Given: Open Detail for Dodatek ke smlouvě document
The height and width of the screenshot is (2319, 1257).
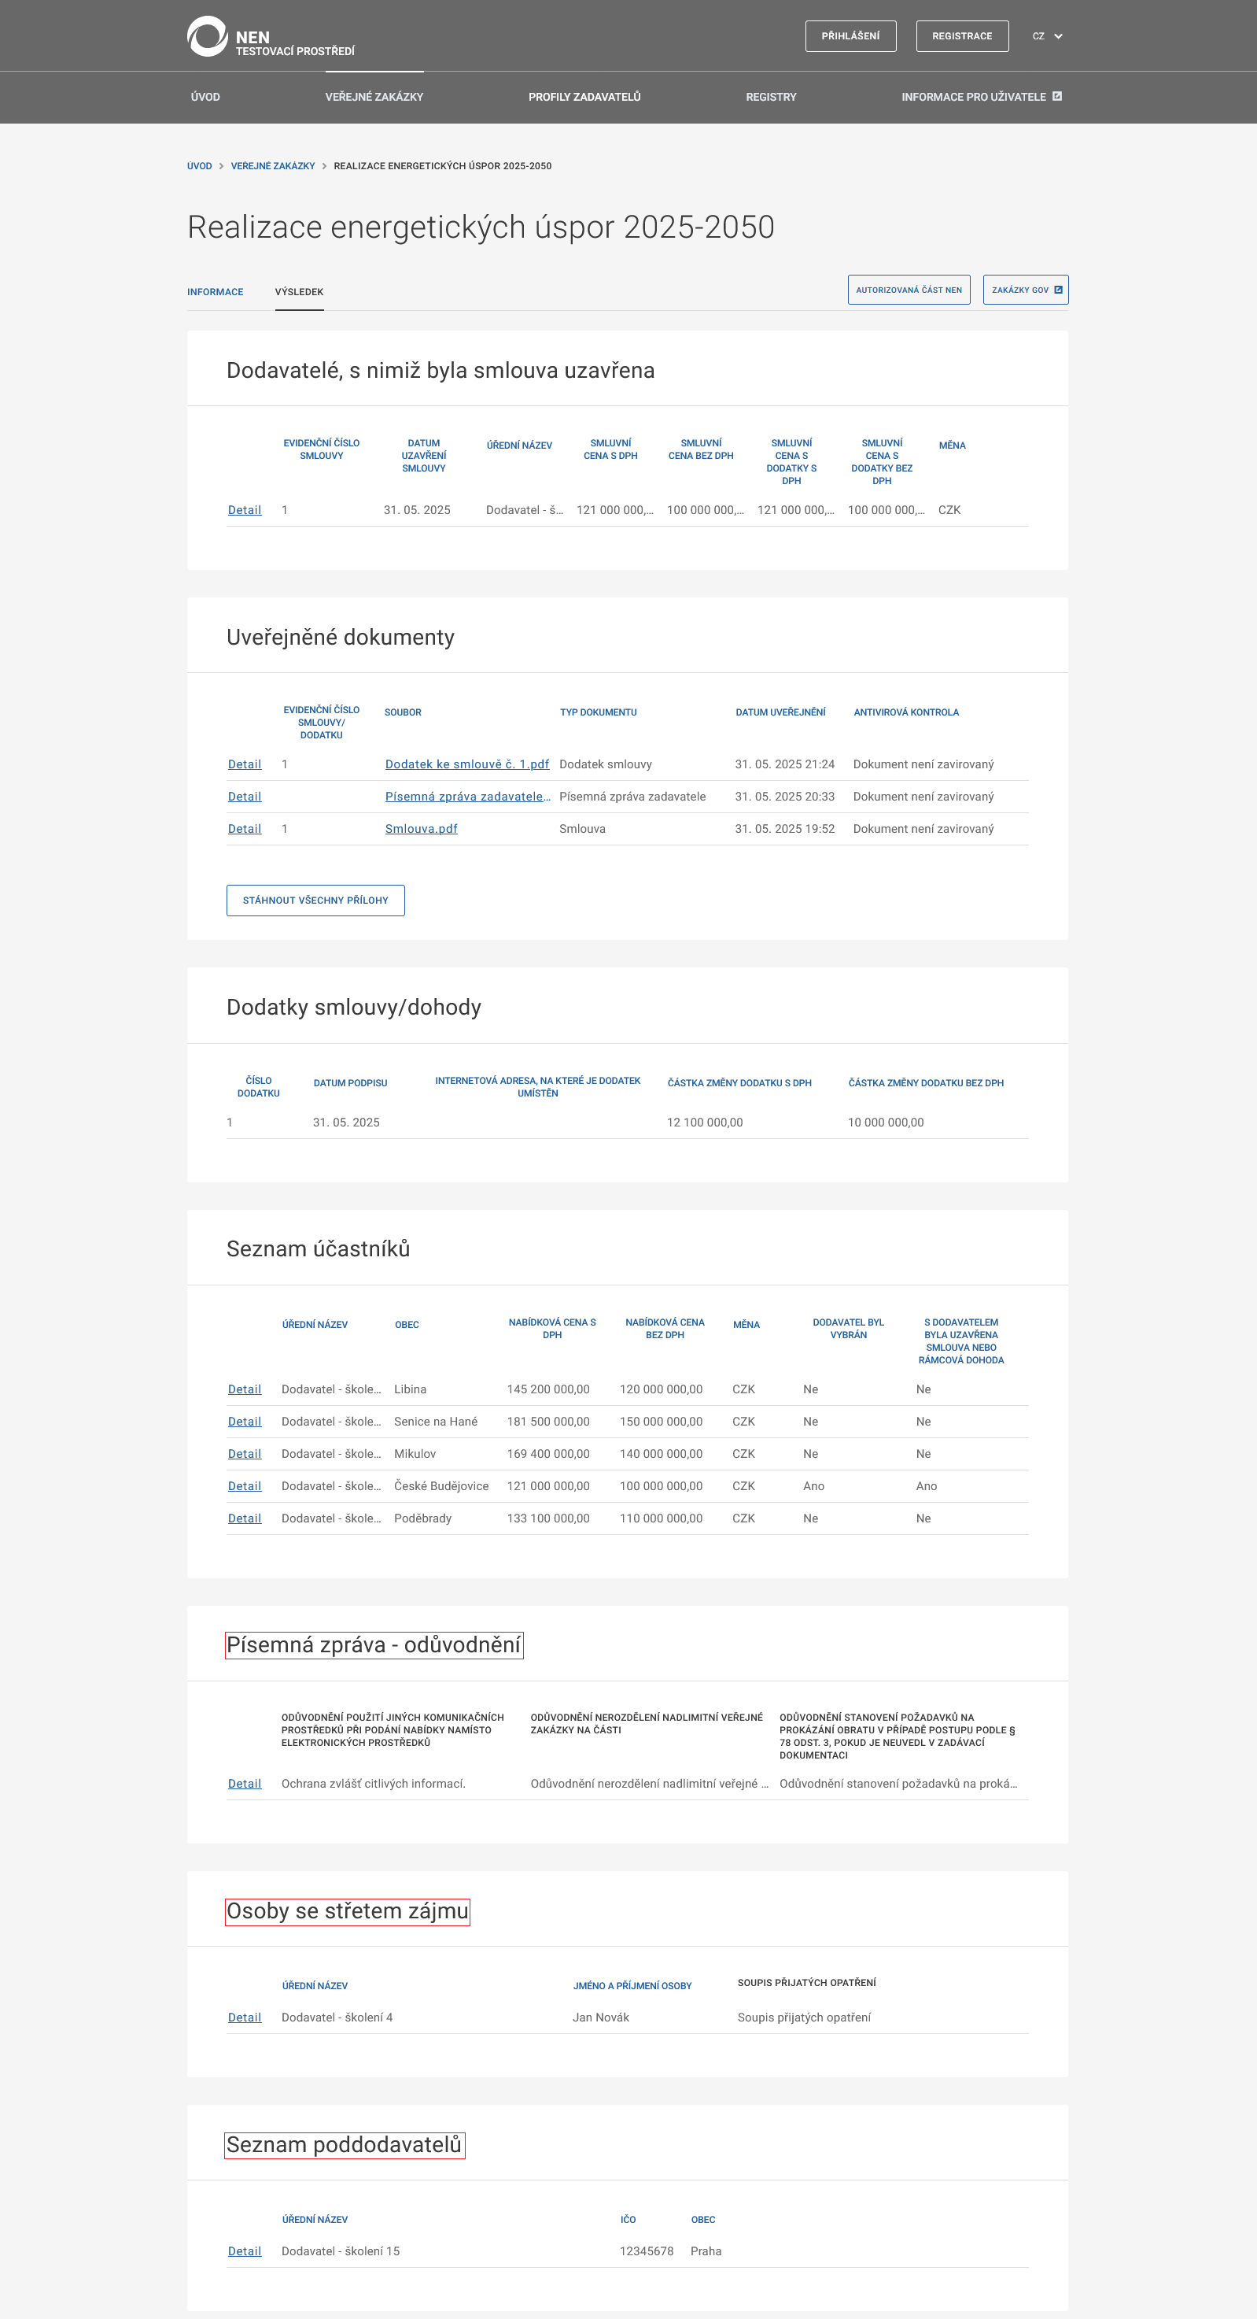Looking at the screenshot, I should coord(244,764).
